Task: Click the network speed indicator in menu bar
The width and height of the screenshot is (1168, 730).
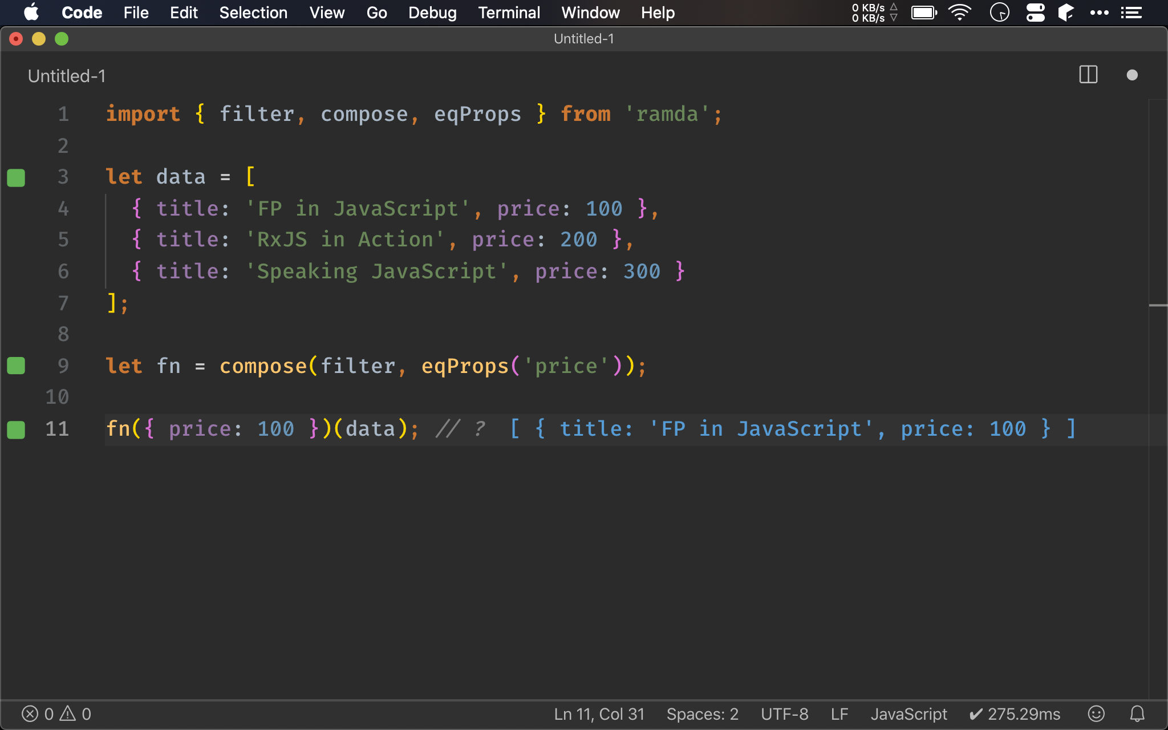Action: 874,13
